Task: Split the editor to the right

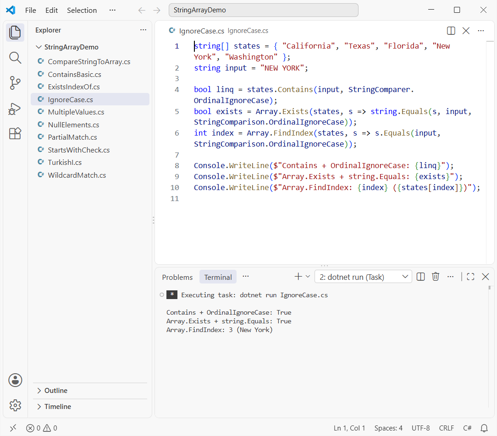Action: point(451,31)
